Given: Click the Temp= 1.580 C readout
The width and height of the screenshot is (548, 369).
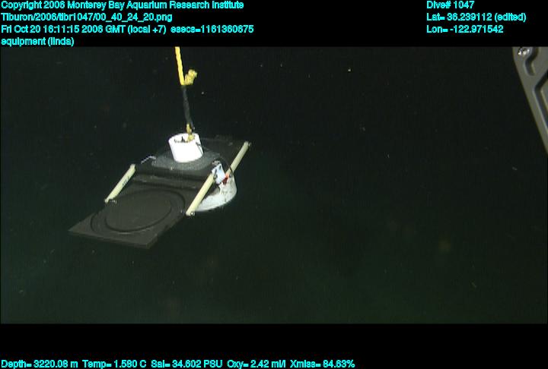Looking at the screenshot, I should 114,364.
